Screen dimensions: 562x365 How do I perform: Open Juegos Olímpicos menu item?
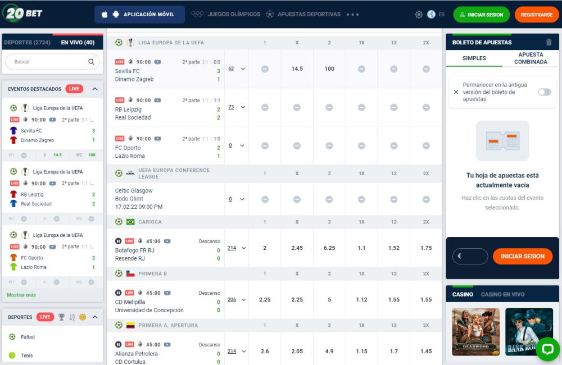[x=234, y=15]
